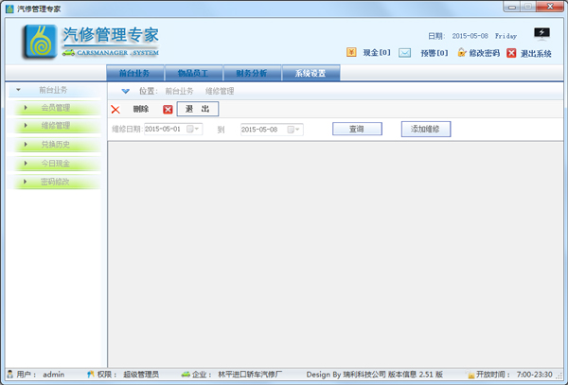
Task: Click the red X delete icon
Action: pos(115,110)
